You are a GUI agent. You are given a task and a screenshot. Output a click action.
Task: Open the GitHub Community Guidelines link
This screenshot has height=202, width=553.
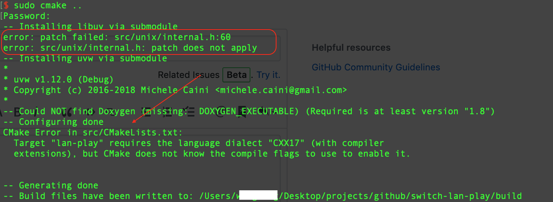[x=376, y=67]
